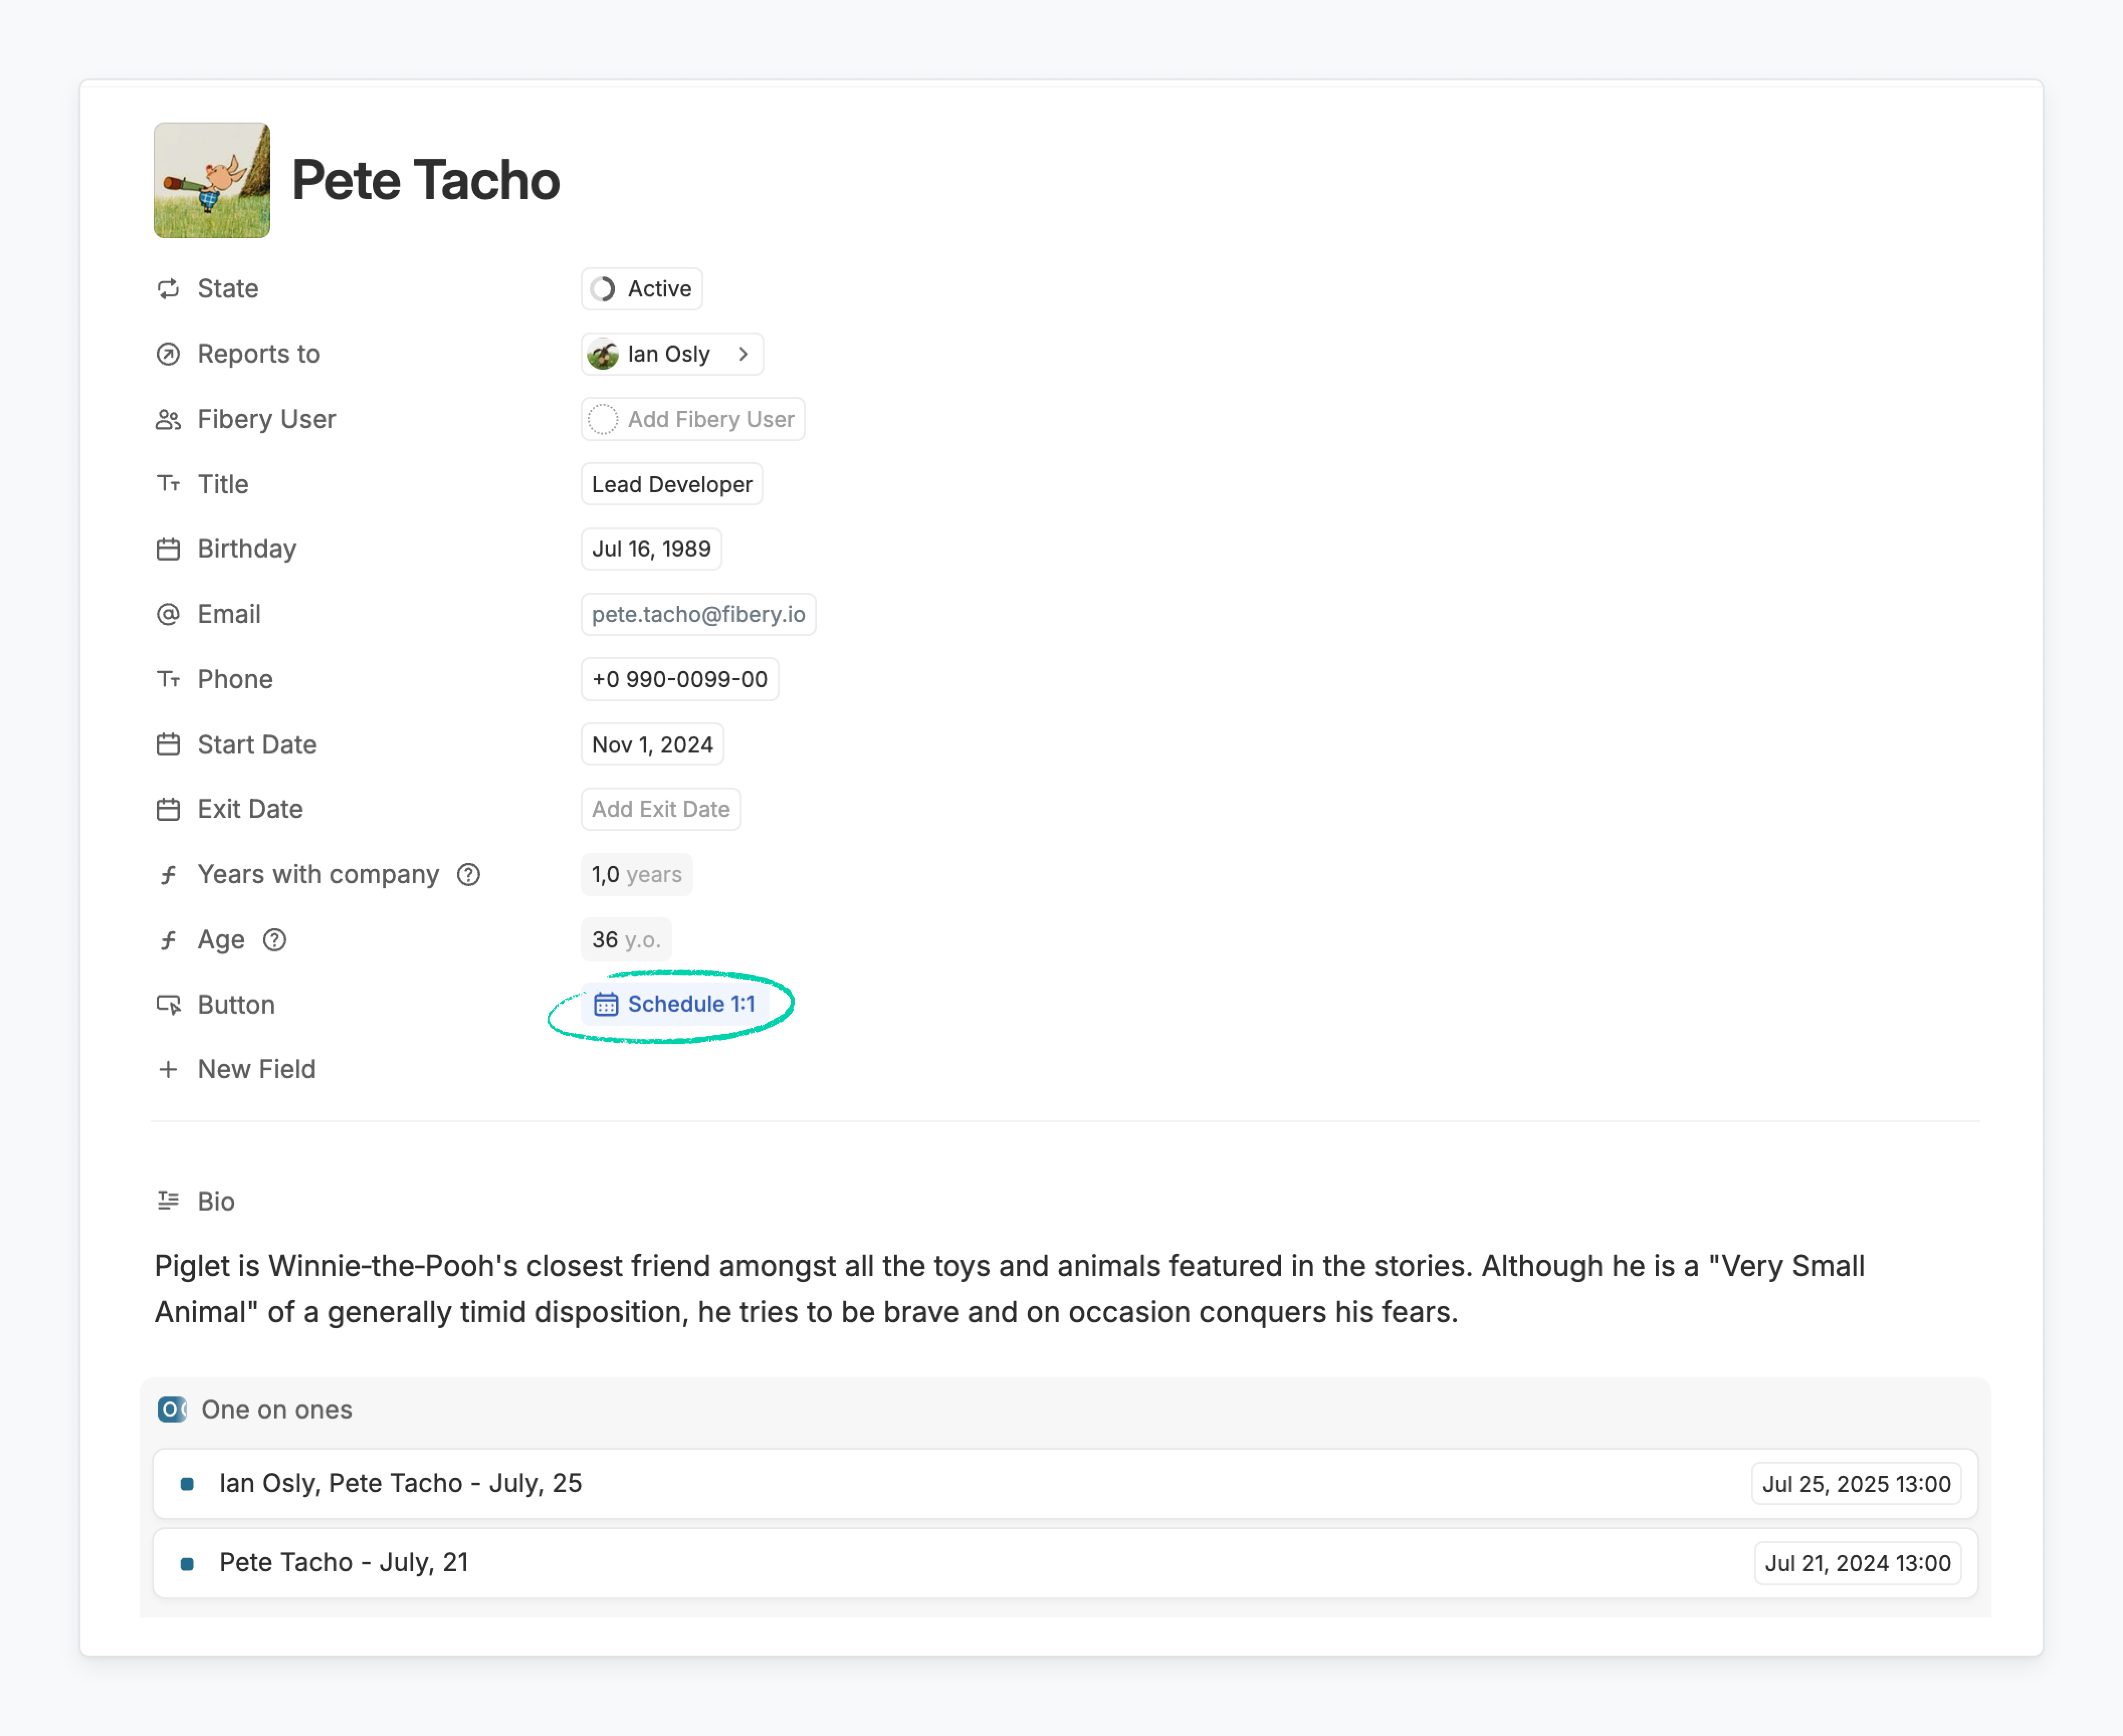The height and width of the screenshot is (1736, 2123).
Task: Click the Jul 16, 1989 birthday value
Action: (651, 549)
